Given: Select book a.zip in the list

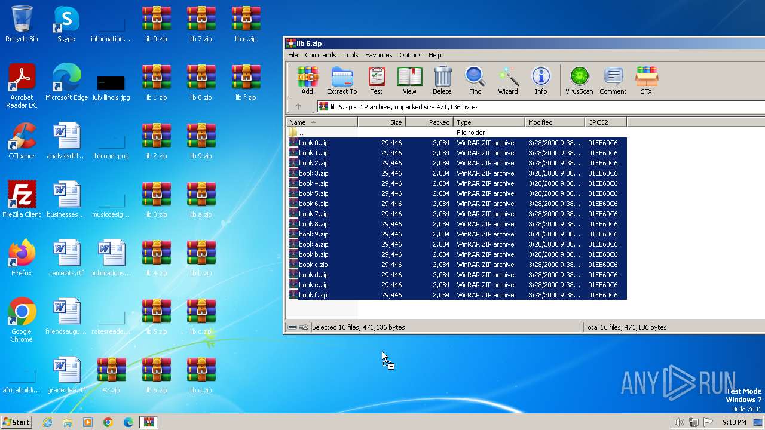Looking at the screenshot, I should 457,244.
